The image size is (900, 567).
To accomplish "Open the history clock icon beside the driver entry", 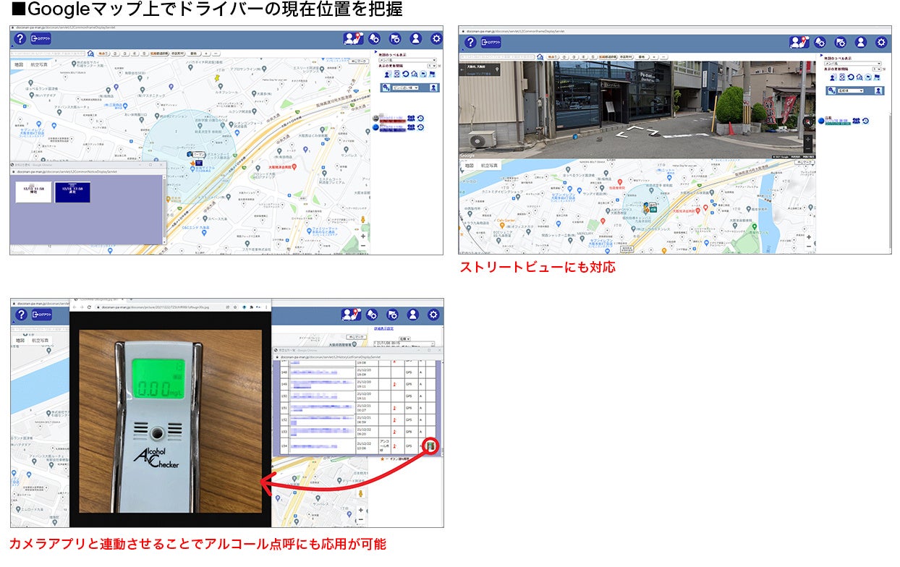I will [421, 118].
